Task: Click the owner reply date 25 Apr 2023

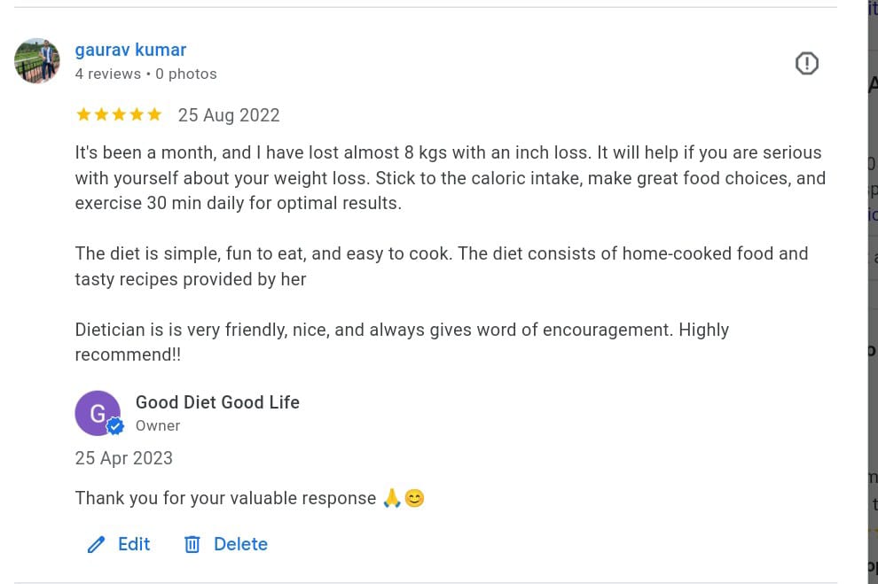Action: tap(123, 458)
